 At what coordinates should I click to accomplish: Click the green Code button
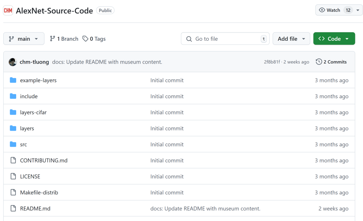[334, 39]
